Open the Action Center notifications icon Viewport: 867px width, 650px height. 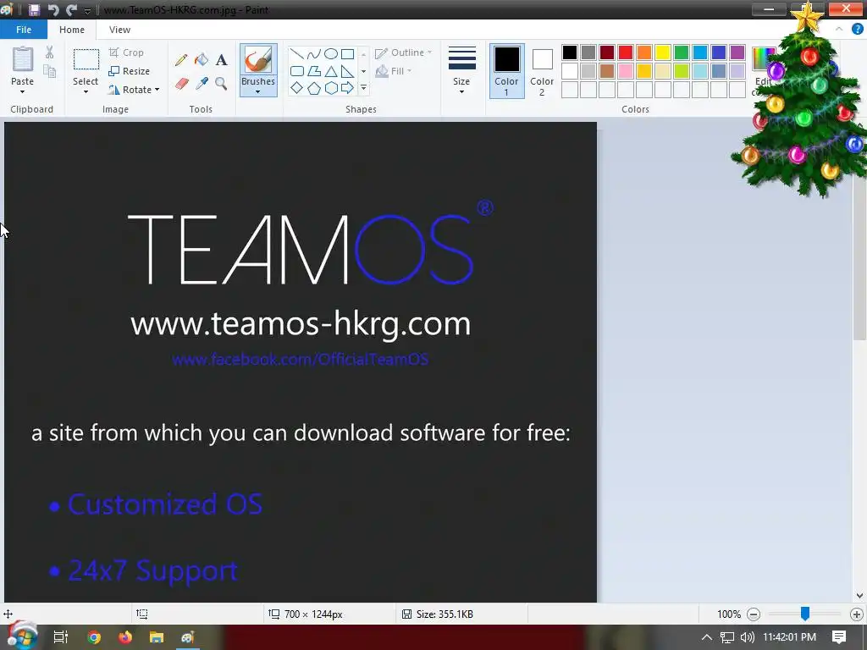839,636
